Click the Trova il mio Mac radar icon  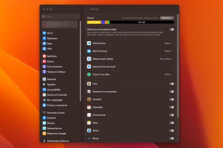pos(89,74)
